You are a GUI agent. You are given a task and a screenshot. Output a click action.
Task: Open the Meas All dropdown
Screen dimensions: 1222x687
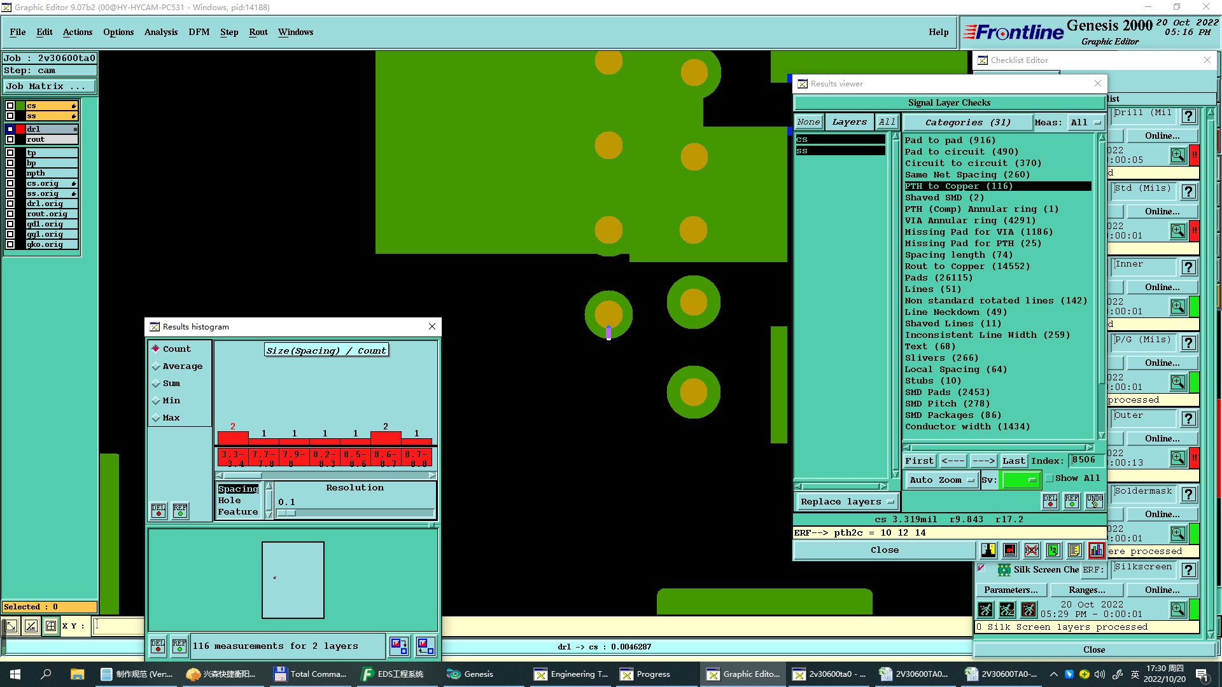point(1085,122)
